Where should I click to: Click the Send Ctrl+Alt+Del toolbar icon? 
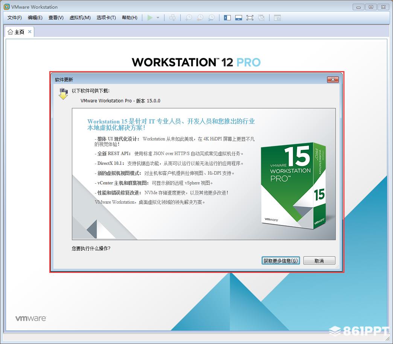pos(172,18)
